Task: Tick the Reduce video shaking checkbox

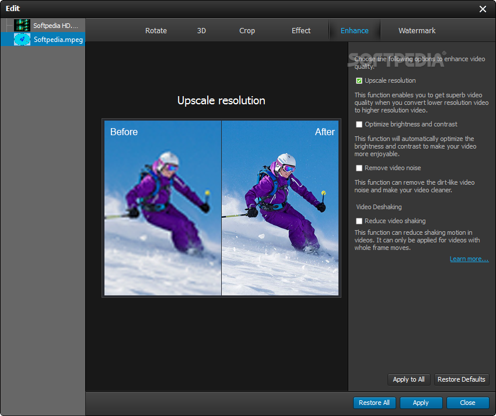Action: [x=359, y=221]
